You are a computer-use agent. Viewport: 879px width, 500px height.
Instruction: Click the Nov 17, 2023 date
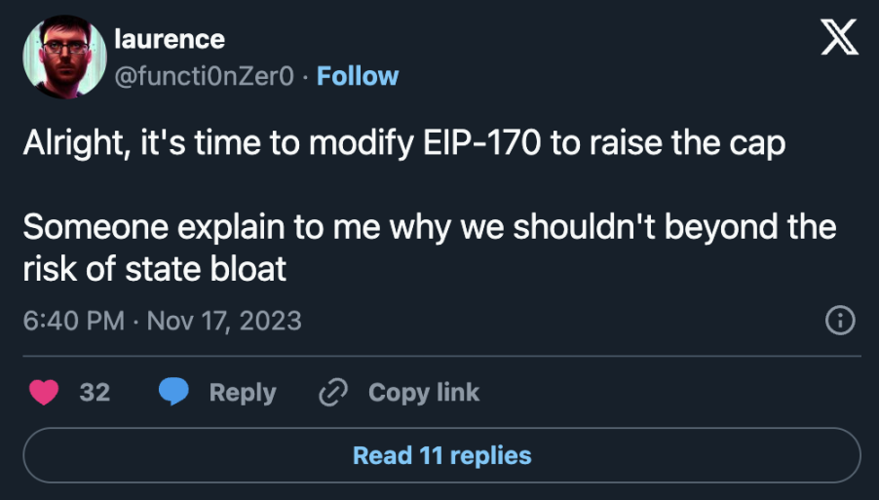[x=224, y=321]
